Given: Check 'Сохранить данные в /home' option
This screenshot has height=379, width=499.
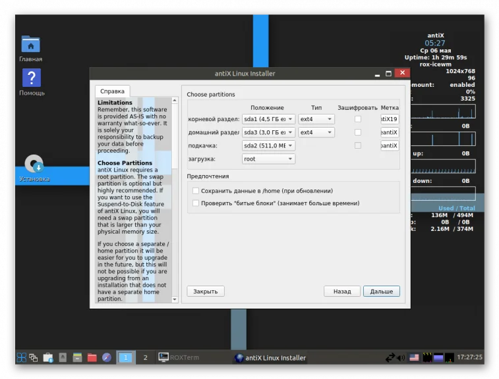Looking at the screenshot, I should [196, 191].
